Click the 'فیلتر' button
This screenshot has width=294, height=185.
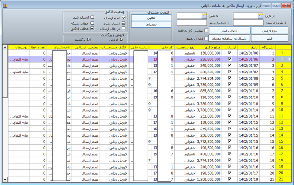pyautogui.click(x=269, y=39)
